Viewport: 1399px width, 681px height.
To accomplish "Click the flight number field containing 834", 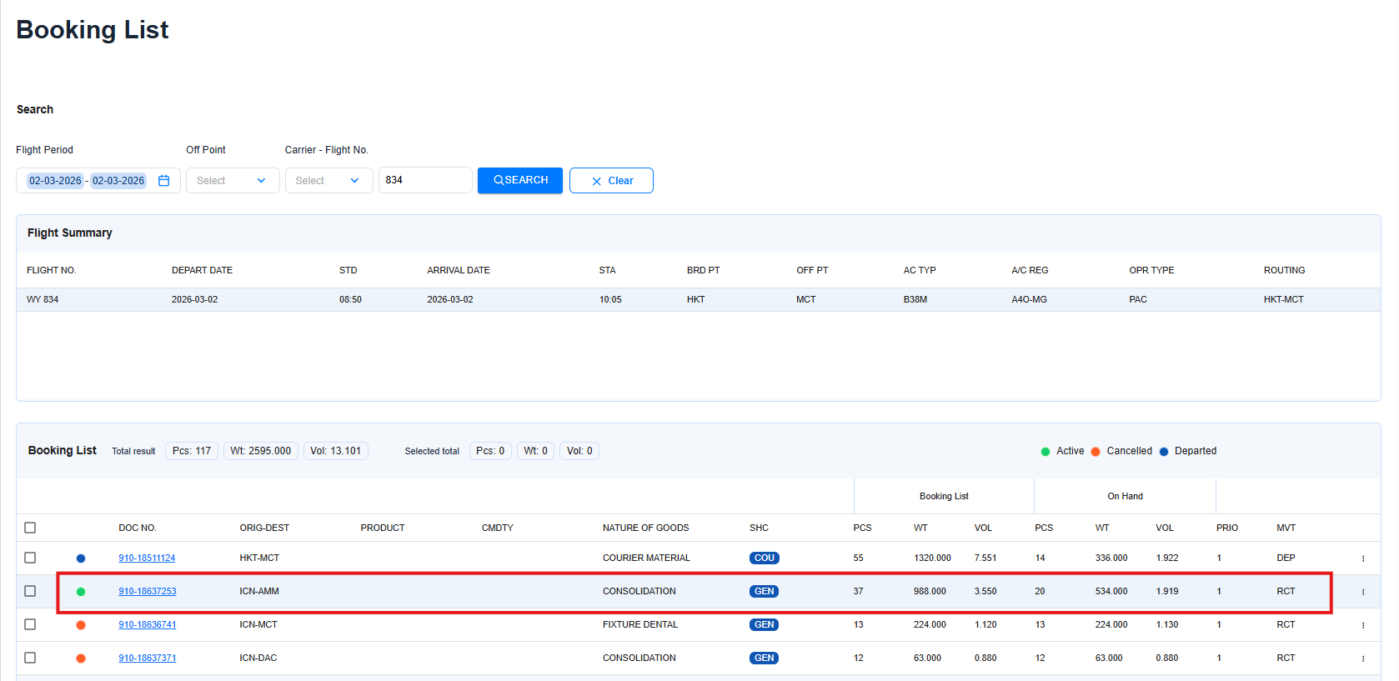I will [424, 180].
